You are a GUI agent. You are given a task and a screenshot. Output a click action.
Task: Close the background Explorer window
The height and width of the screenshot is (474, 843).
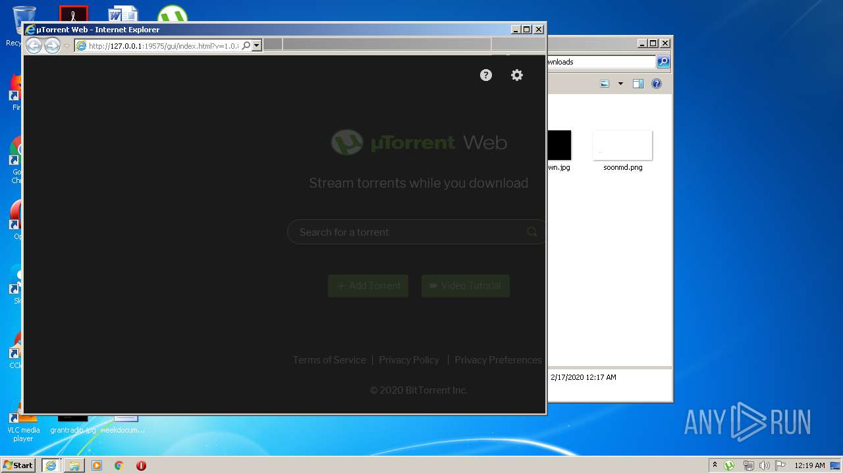click(665, 43)
